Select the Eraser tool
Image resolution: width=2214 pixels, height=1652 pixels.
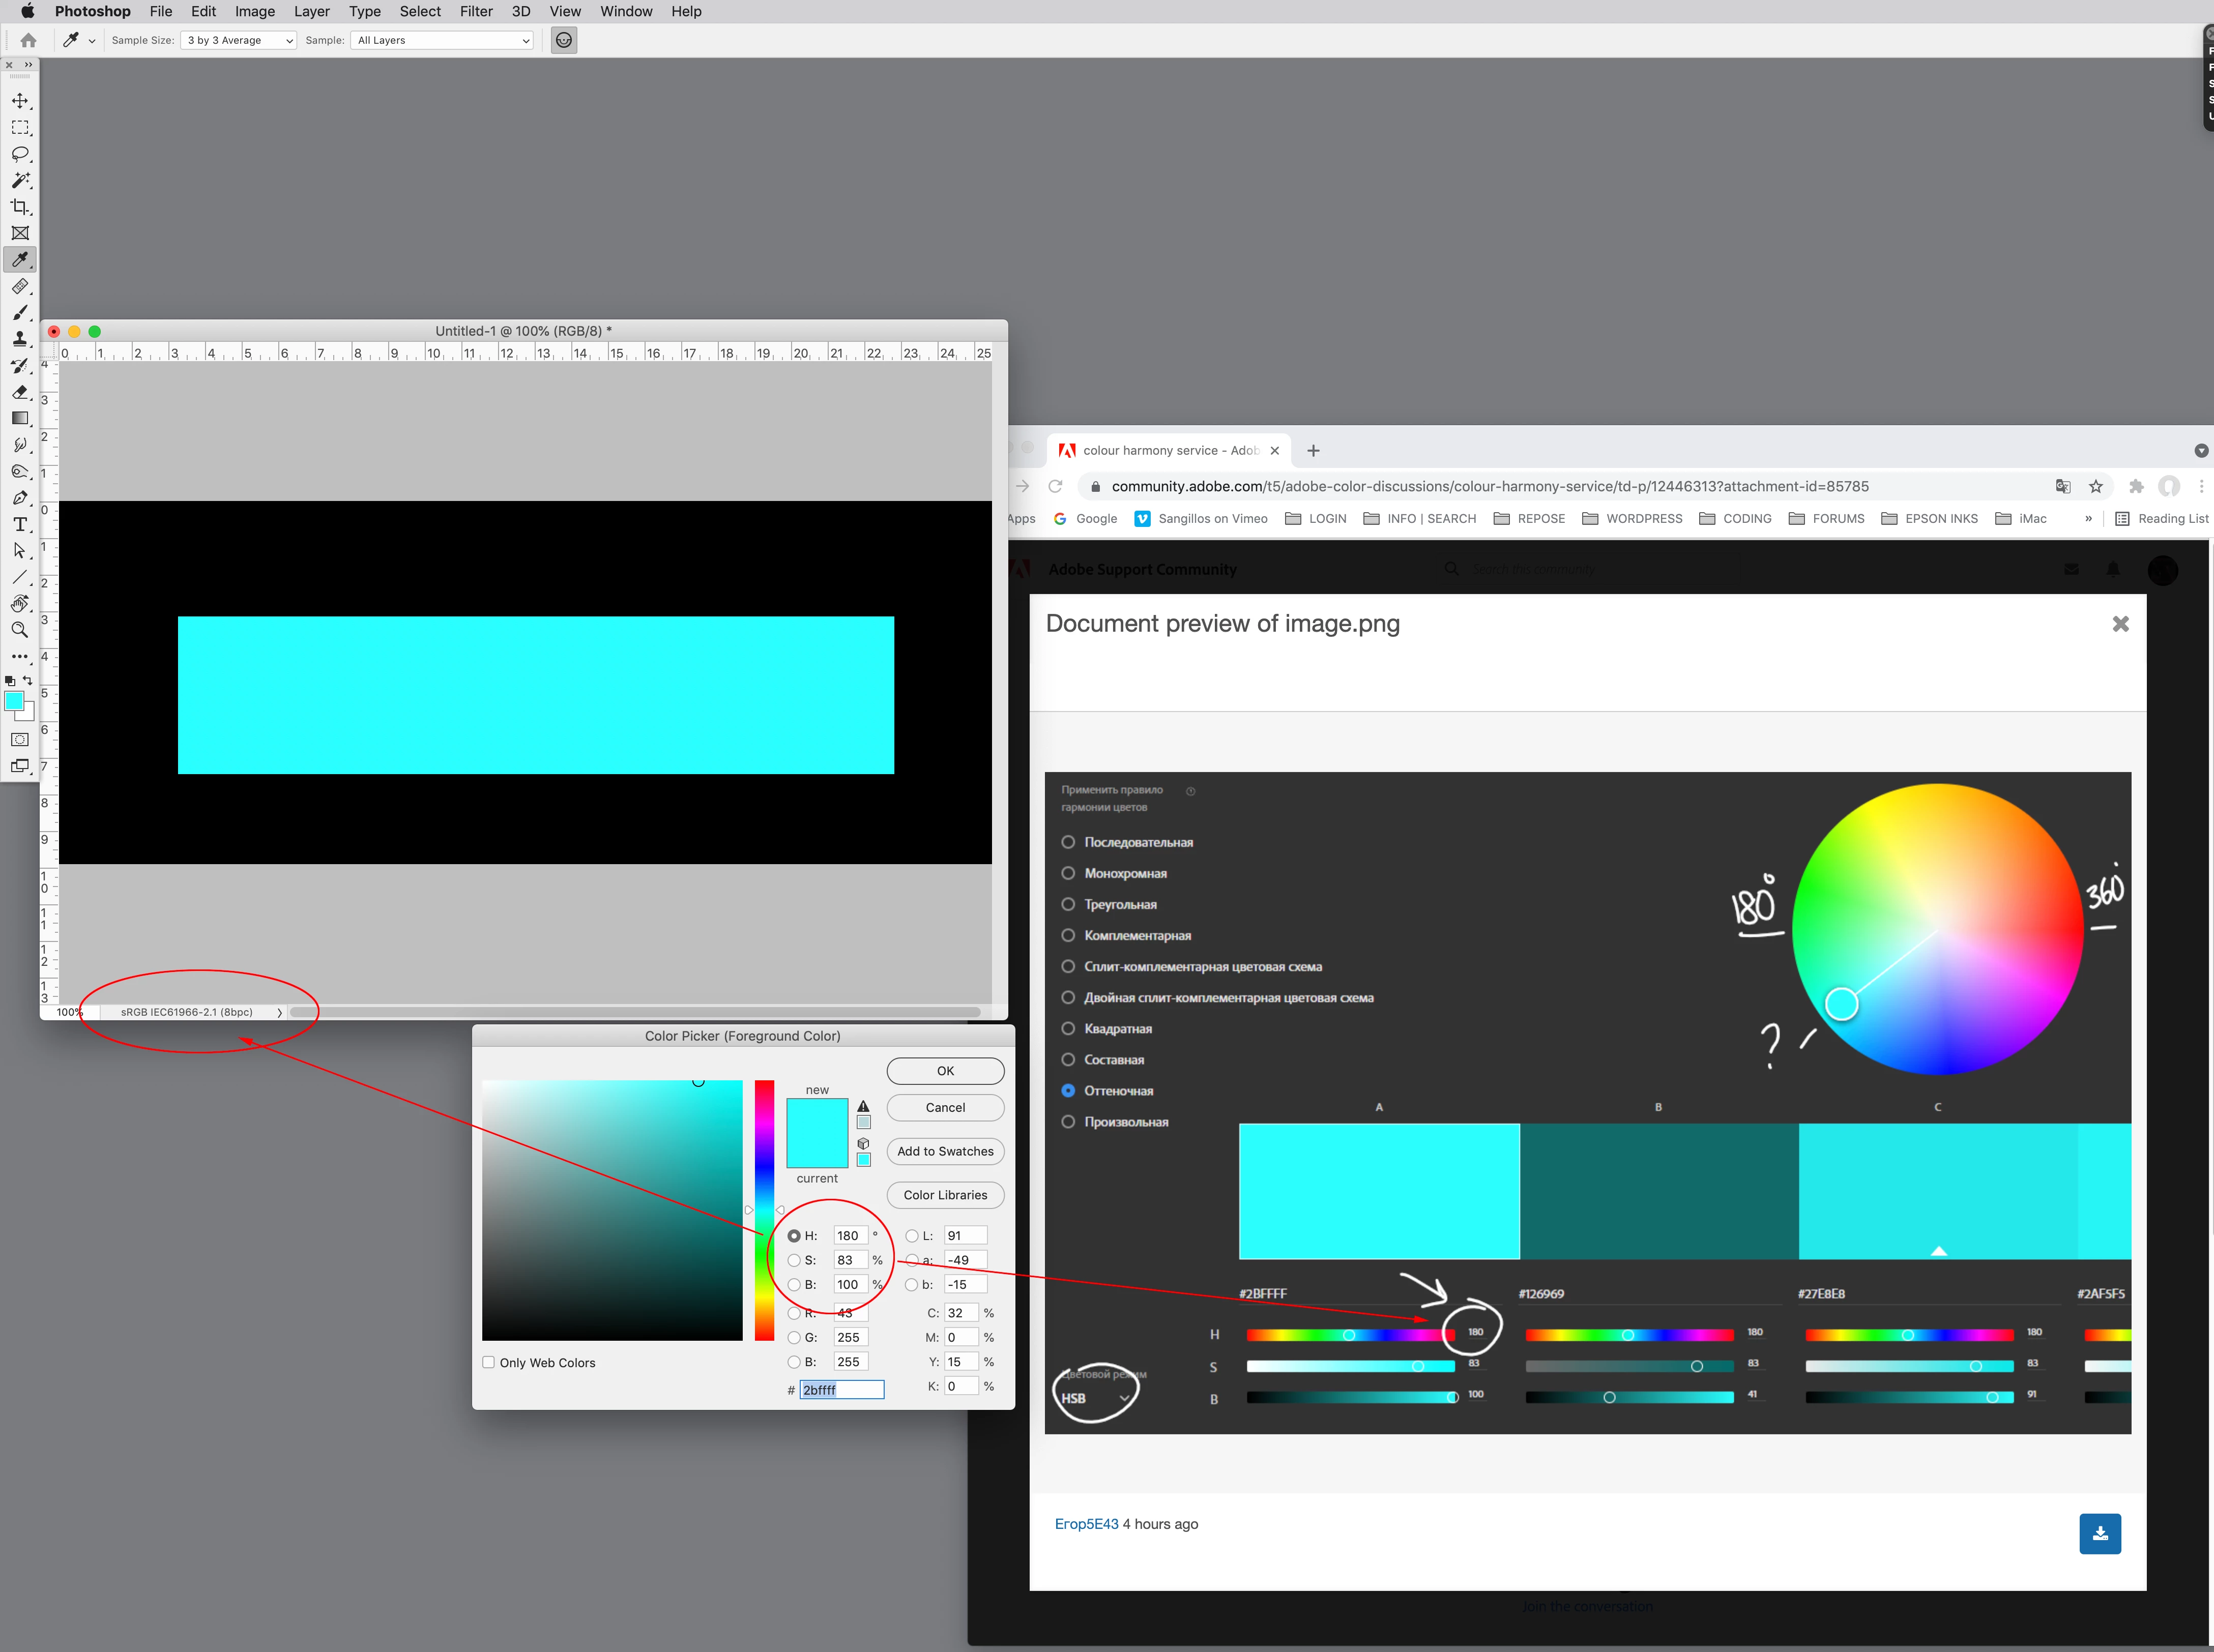pos(20,392)
